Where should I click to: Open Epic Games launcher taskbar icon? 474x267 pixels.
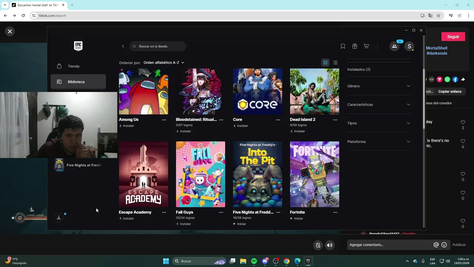308,261
